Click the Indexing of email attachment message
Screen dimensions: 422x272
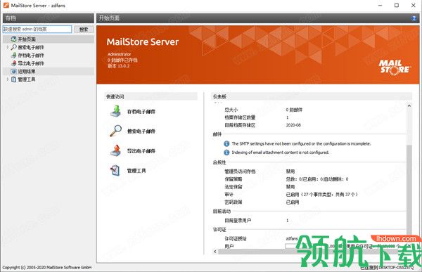pyautogui.click(x=281, y=153)
